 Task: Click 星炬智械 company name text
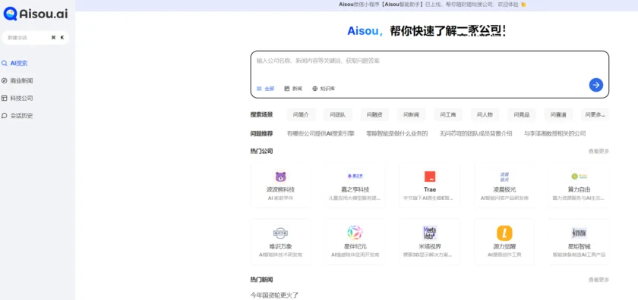pyautogui.click(x=579, y=246)
